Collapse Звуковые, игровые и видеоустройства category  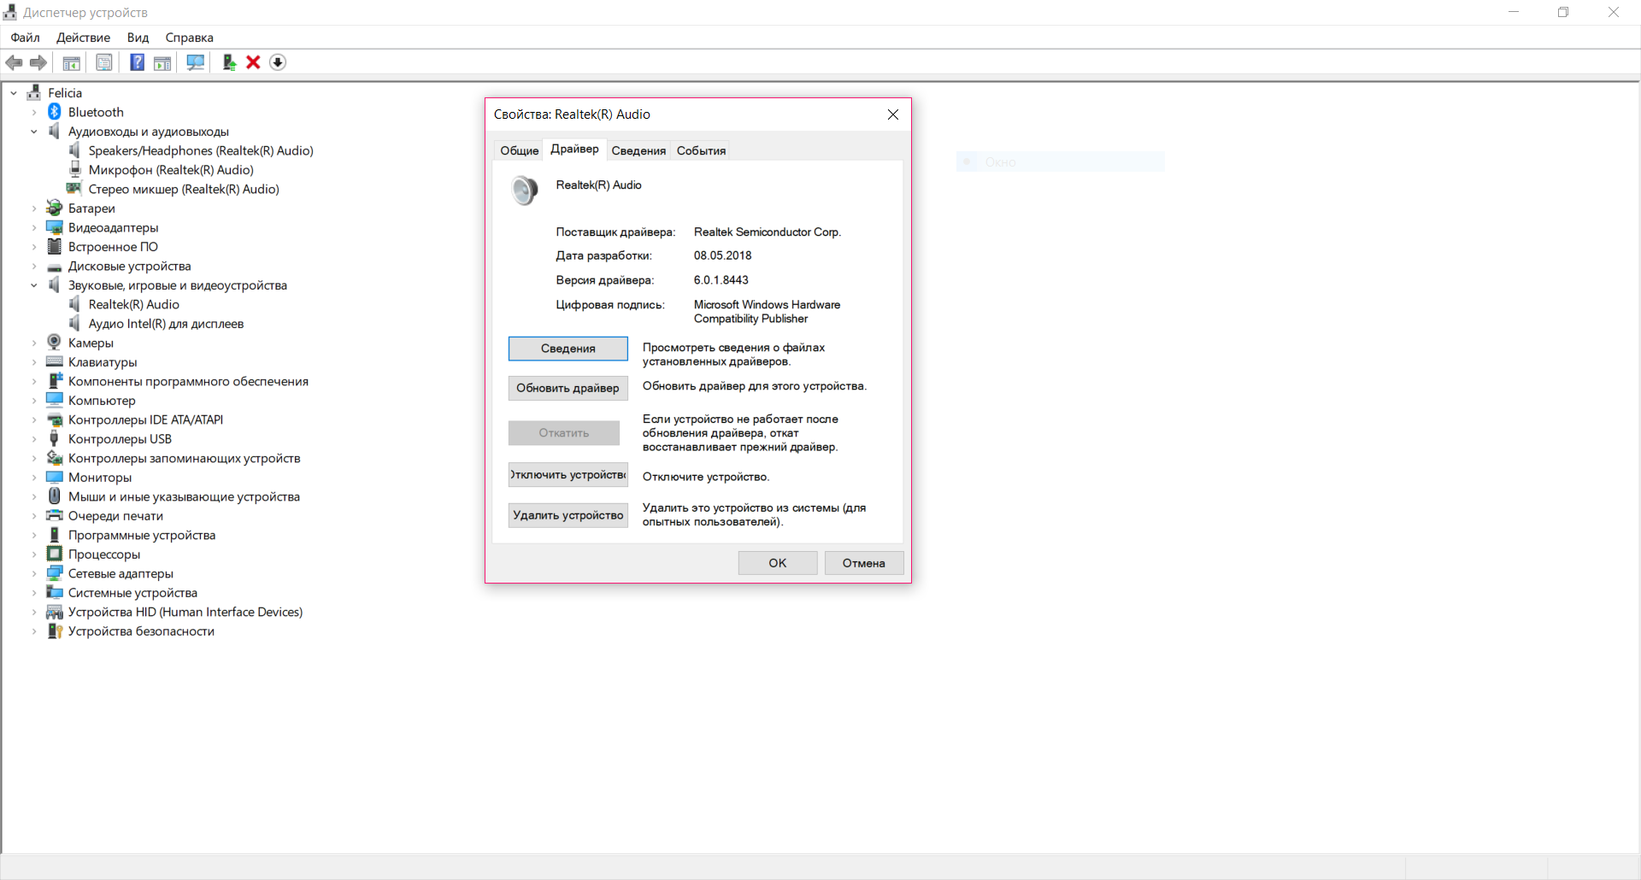34,285
